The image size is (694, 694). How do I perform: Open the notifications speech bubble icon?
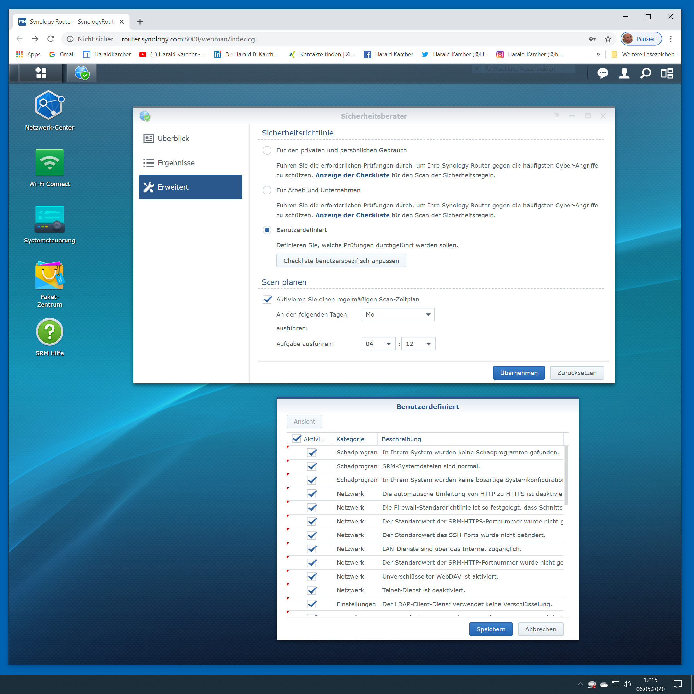(x=603, y=73)
